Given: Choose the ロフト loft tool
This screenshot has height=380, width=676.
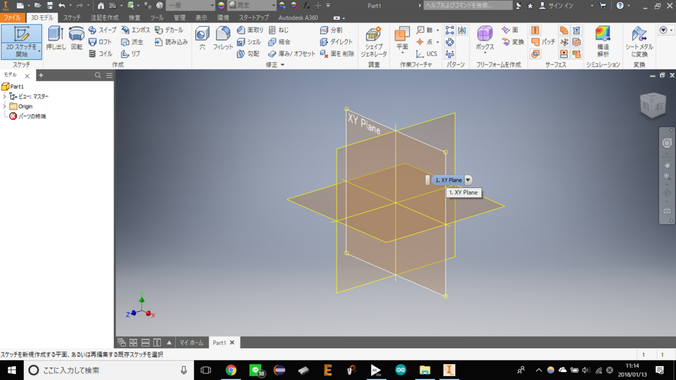Looking at the screenshot, I should [x=100, y=42].
